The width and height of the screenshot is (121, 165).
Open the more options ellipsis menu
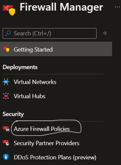pyautogui.click(x=117, y=7)
